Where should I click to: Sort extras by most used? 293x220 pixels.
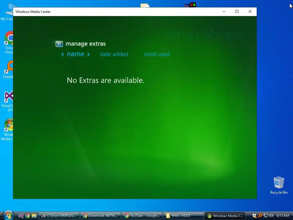click(x=157, y=54)
